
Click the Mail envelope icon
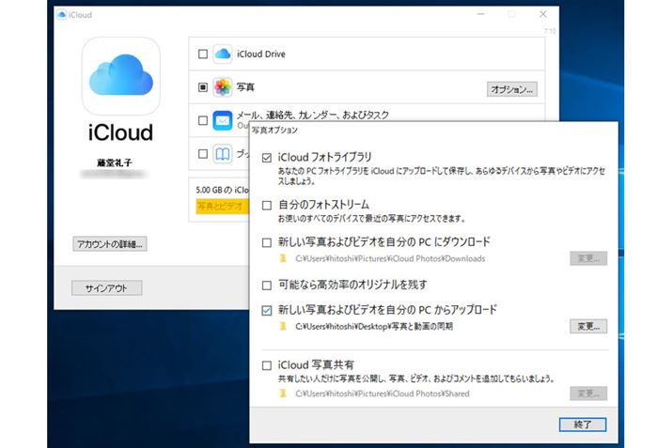click(x=223, y=120)
